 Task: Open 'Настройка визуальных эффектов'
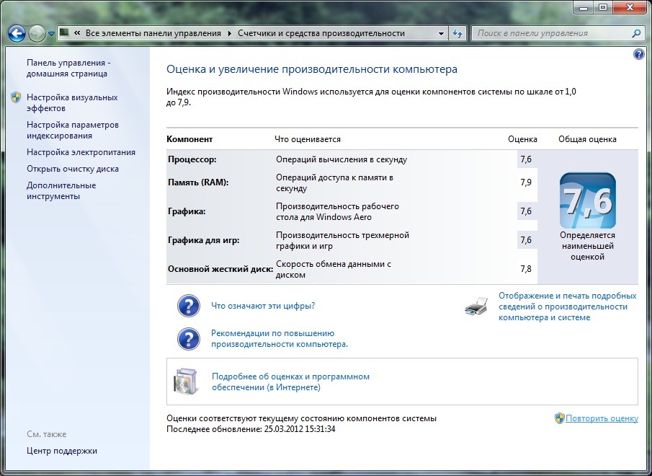tap(72, 102)
